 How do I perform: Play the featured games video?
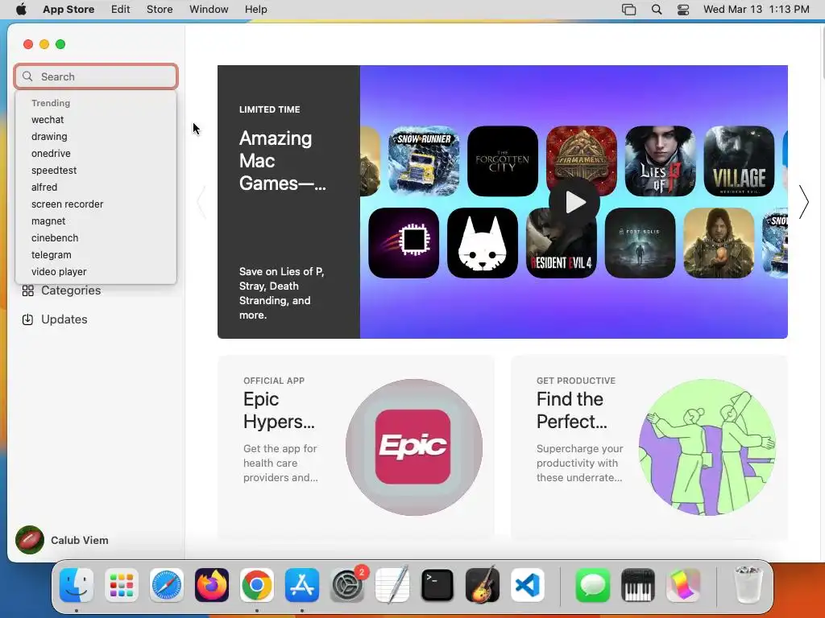click(x=574, y=202)
